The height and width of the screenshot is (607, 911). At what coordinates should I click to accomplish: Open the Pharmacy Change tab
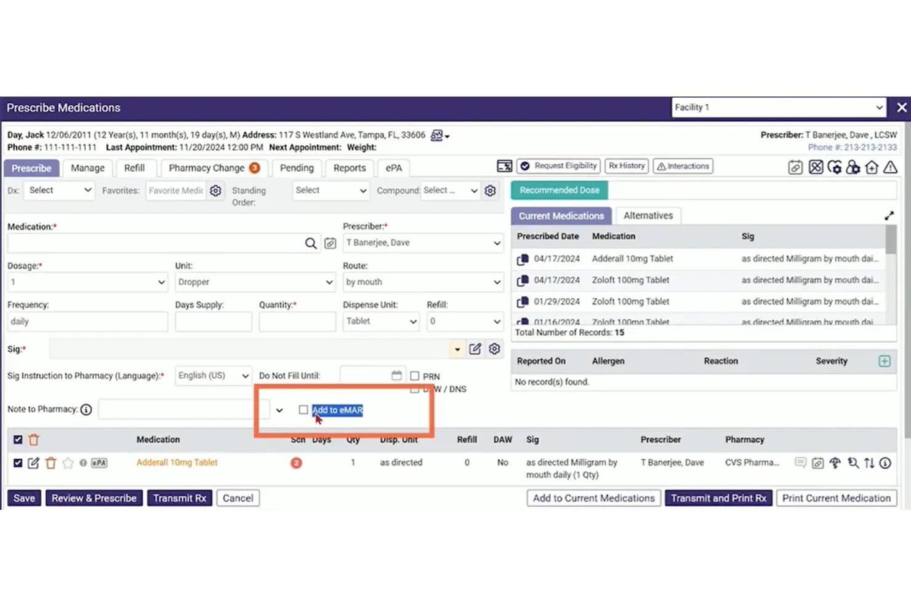click(214, 168)
